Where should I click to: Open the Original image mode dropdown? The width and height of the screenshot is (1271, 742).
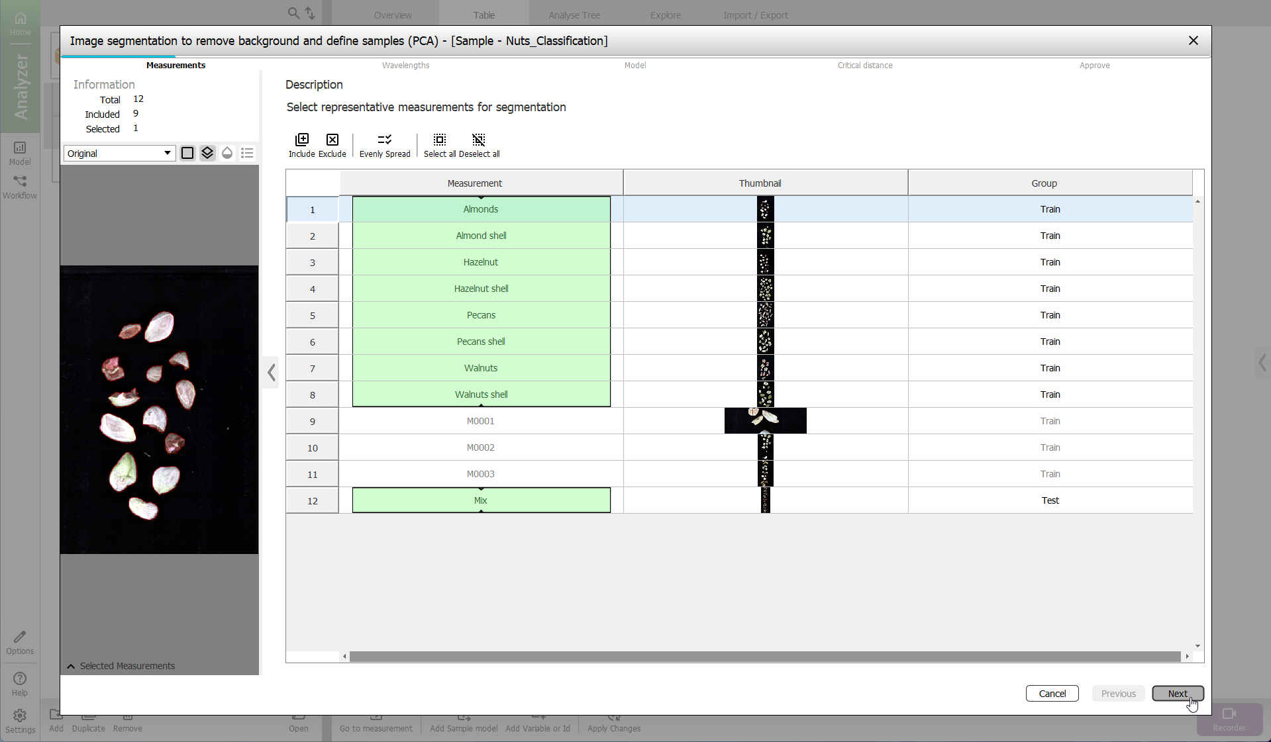point(119,153)
